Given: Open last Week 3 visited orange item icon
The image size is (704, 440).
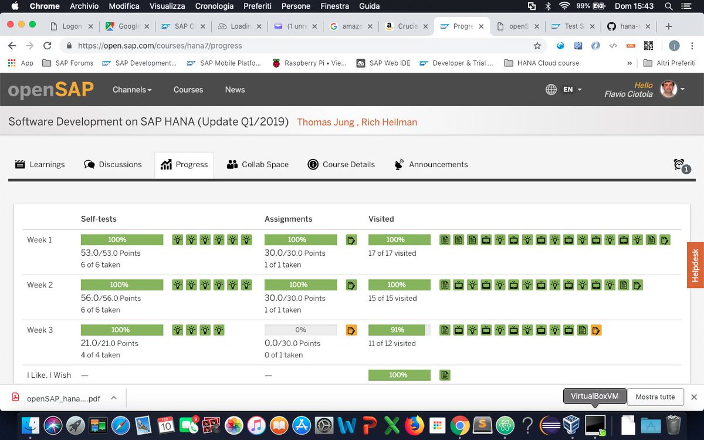Looking at the screenshot, I should [596, 330].
